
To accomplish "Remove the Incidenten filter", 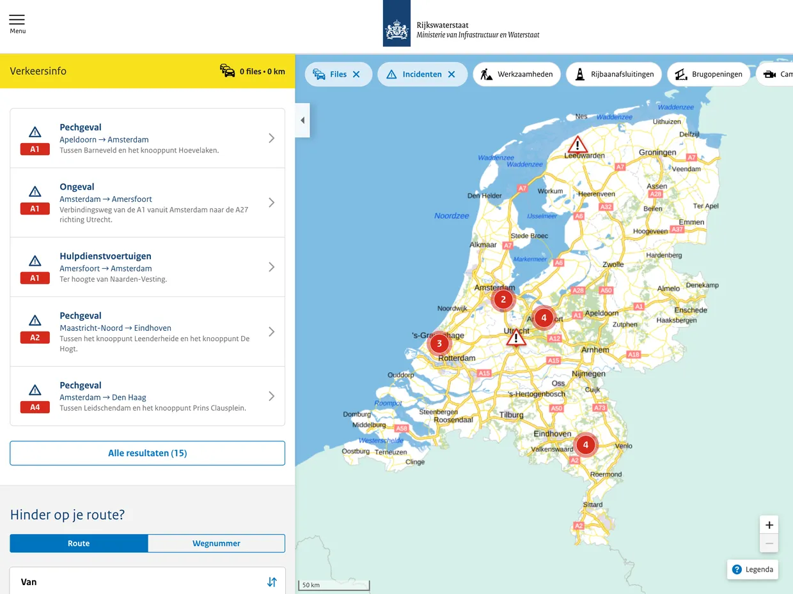I will tap(452, 73).
